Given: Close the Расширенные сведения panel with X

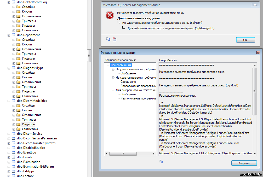Looking at the screenshot, I should (x=258, y=52).
